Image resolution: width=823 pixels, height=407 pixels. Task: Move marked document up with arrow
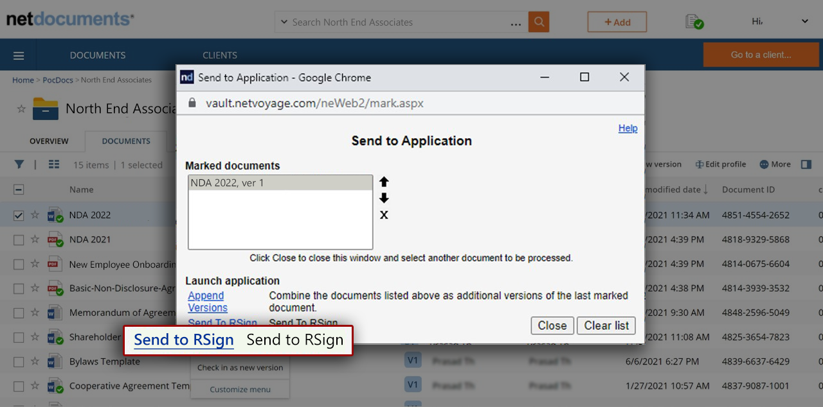[x=384, y=182]
